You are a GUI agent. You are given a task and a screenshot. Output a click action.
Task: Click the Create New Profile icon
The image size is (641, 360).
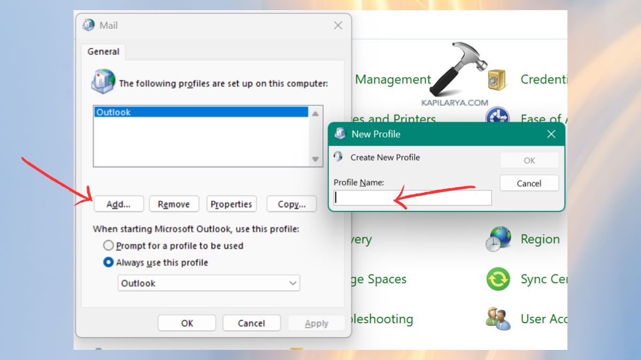tap(338, 157)
